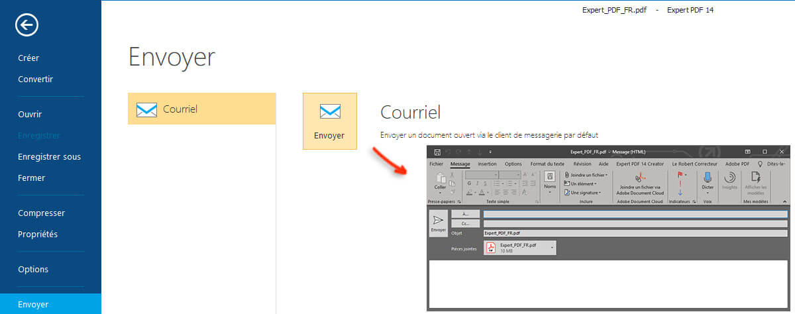Image resolution: width=795 pixels, height=314 pixels.
Task: Open Convertir in the left sidebar
Action: pos(35,79)
